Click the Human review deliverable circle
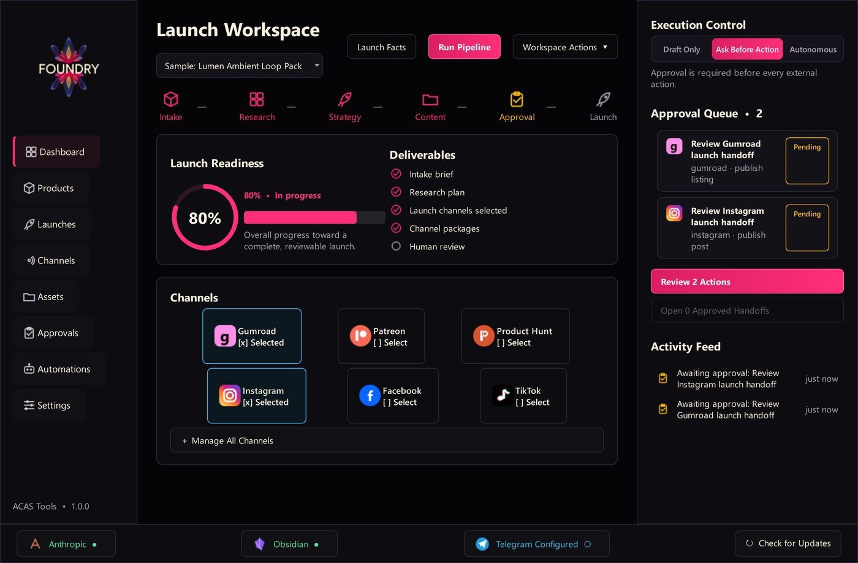The width and height of the screenshot is (858, 563). click(396, 246)
